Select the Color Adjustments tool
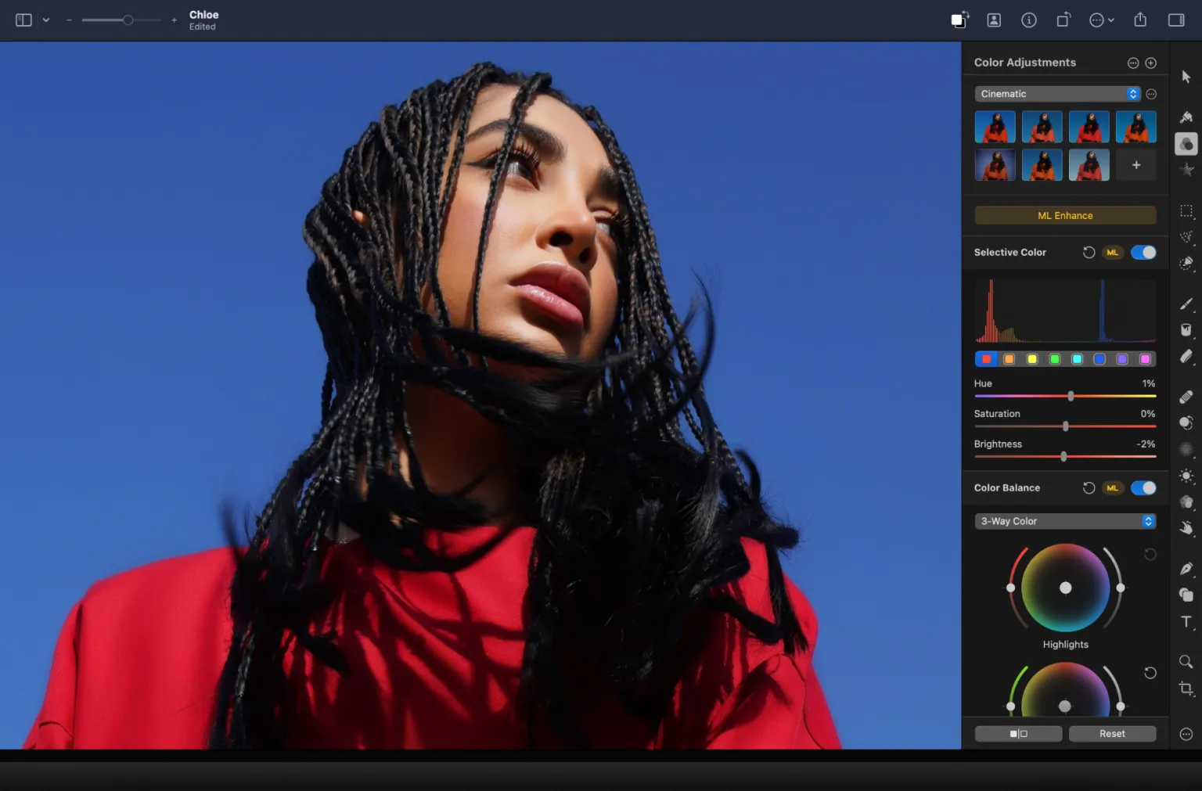Viewport: 1202px width, 791px height. [1186, 144]
